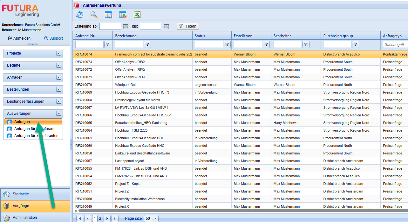The width and height of the screenshot is (408, 222).
Task: Expand the Bestellungen sidebar section
Action: (58, 89)
